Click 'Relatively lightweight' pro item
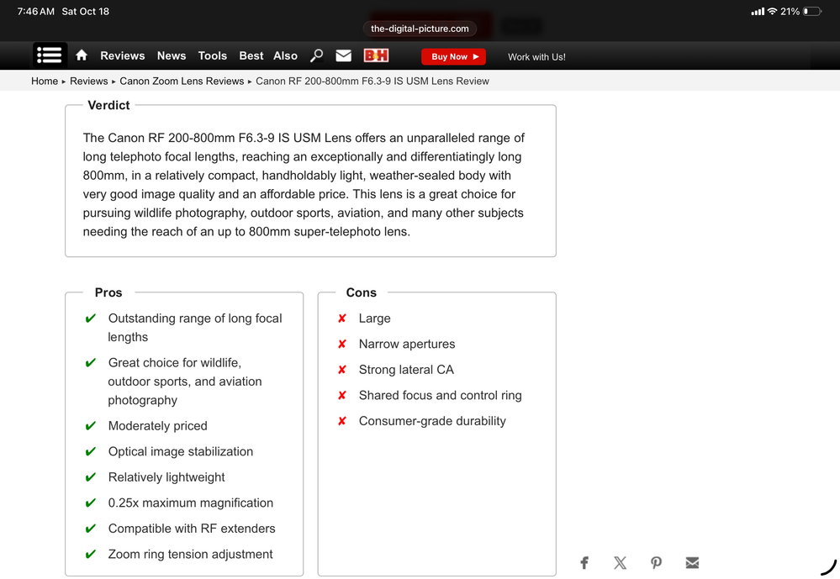This screenshot has width=840, height=579. [x=166, y=477]
